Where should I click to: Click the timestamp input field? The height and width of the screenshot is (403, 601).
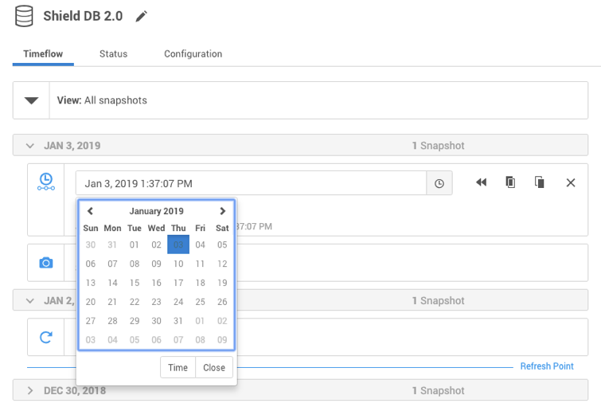(x=251, y=183)
